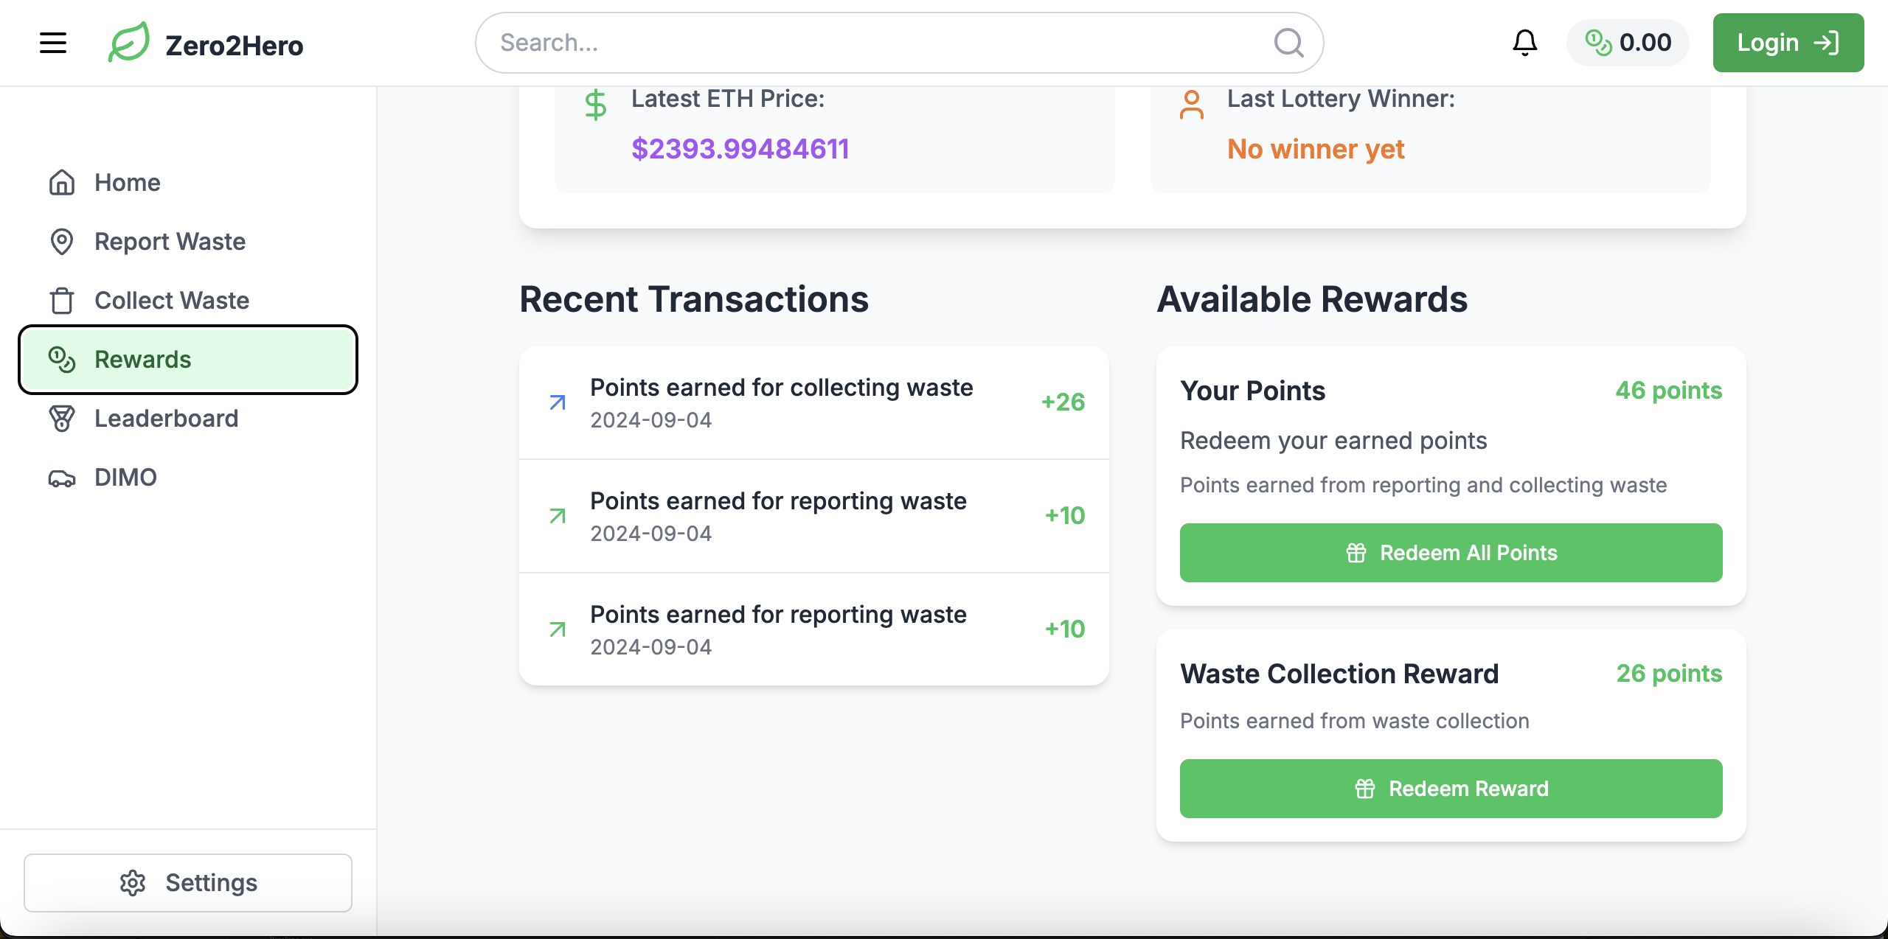Open the hamburger menu icon
Viewport: 1888px width, 939px height.
coord(53,43)
